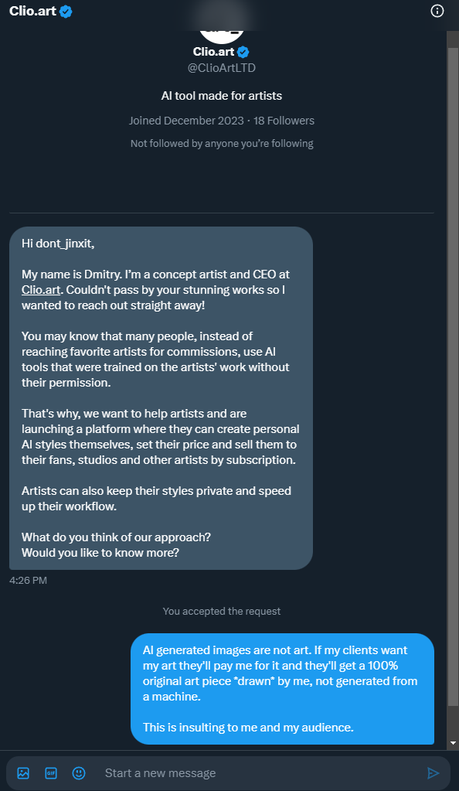Click the scrollbar down arrow
Viewport: 459px width, 791px height.
[453, 742]
